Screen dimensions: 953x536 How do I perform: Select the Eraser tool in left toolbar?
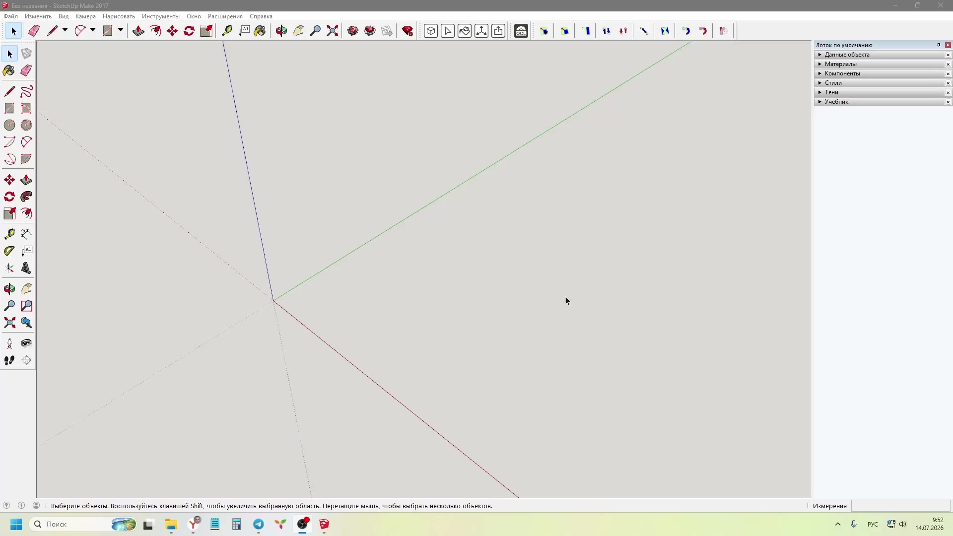[26, 70]
